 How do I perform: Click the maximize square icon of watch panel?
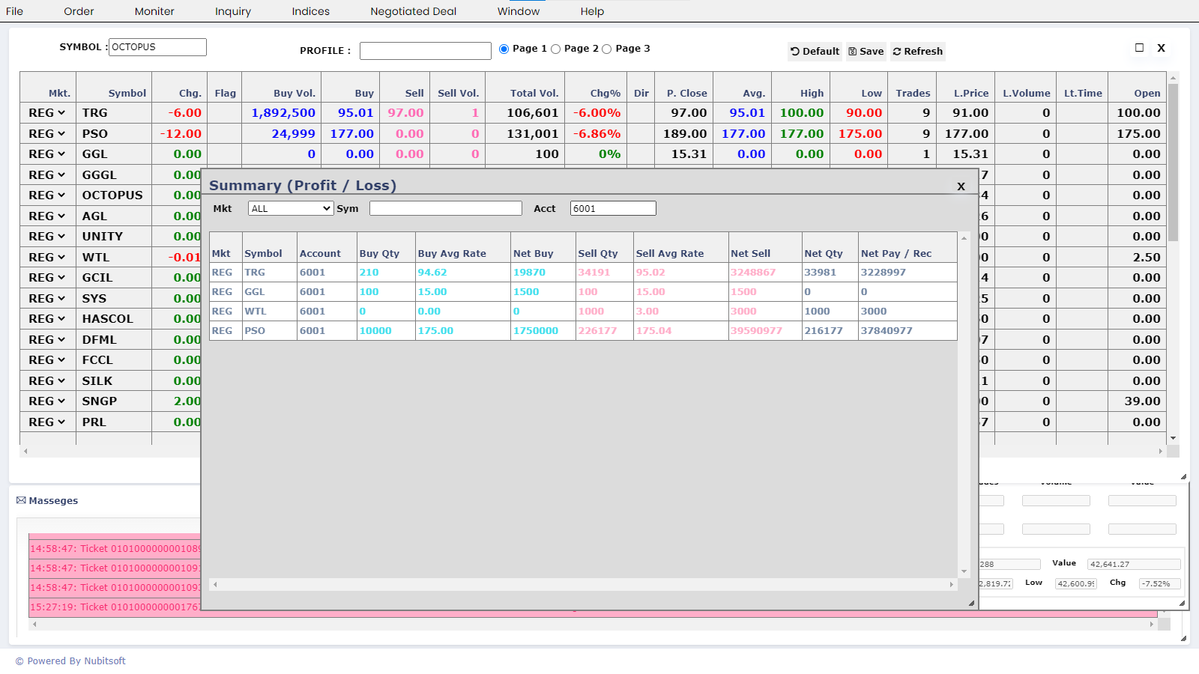(x=1139, y=48)
